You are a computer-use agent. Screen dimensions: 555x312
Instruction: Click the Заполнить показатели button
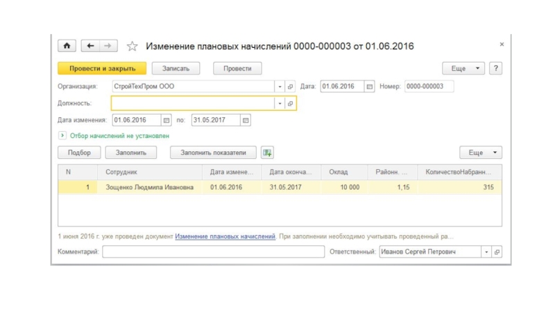(x=213, y=153)
